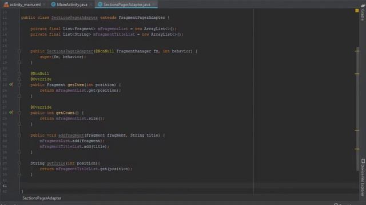Screen dimensions: 366x205
Task: Click fold end marker closing getCount method
Action: (19, 124)
